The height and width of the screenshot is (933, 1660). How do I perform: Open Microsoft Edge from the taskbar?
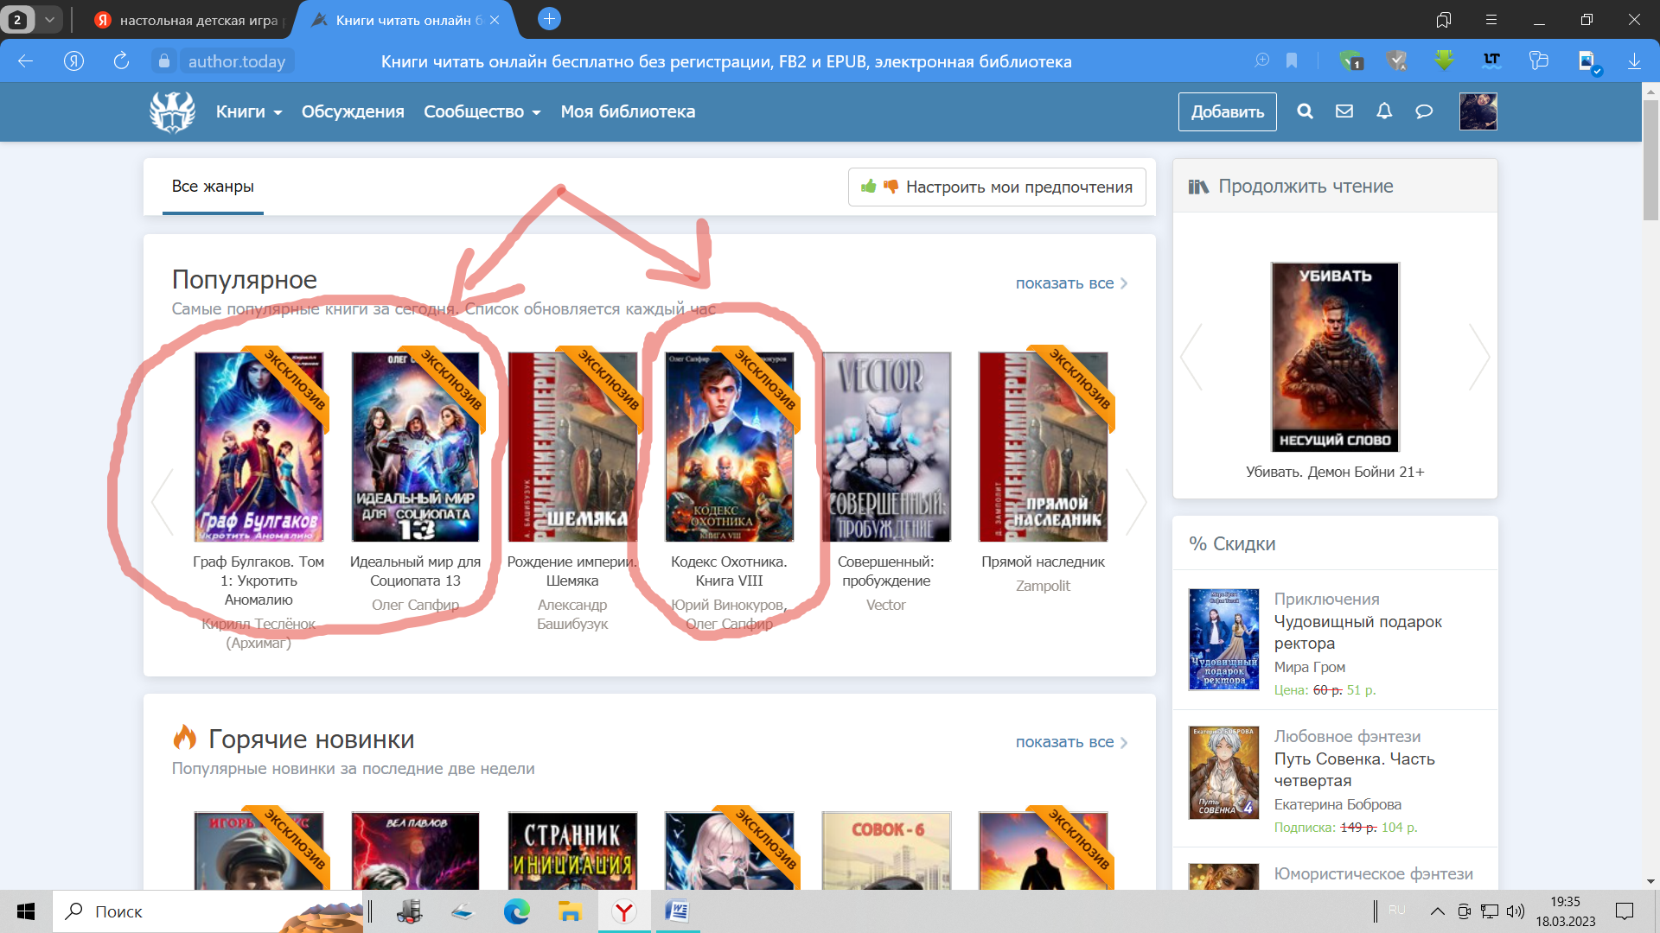point(517,911)
